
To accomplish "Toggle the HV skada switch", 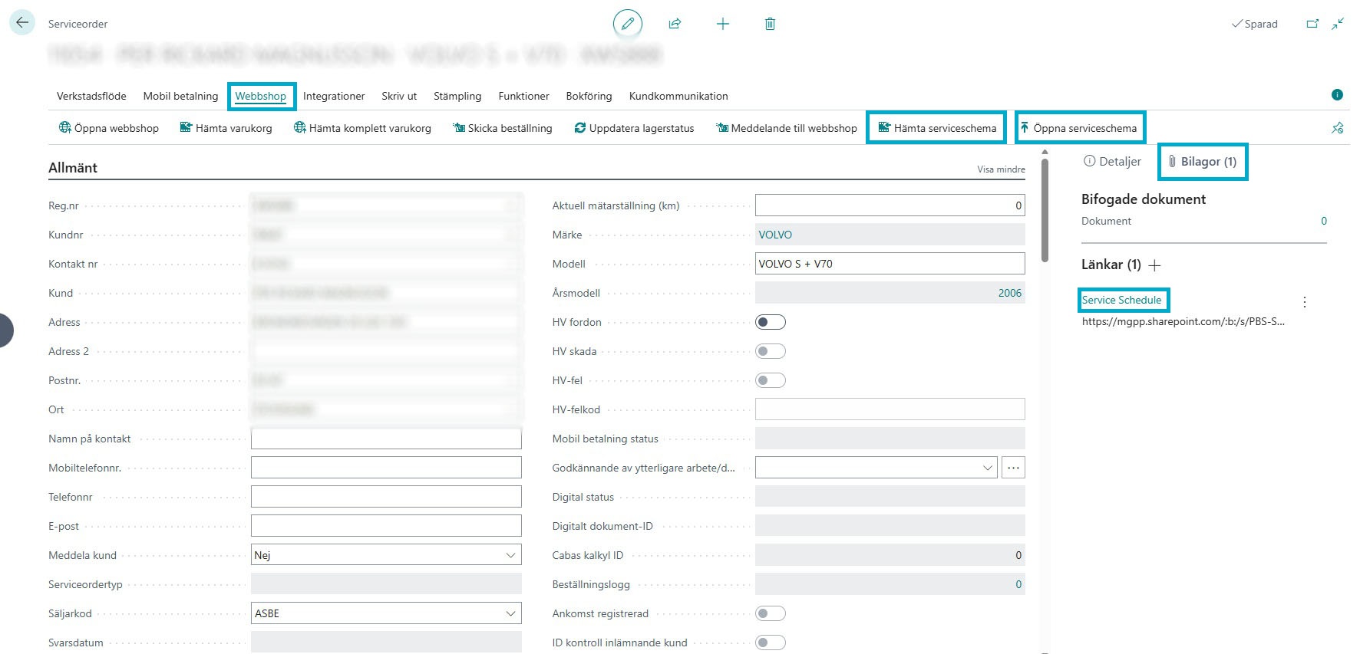I will coord(770,351).
